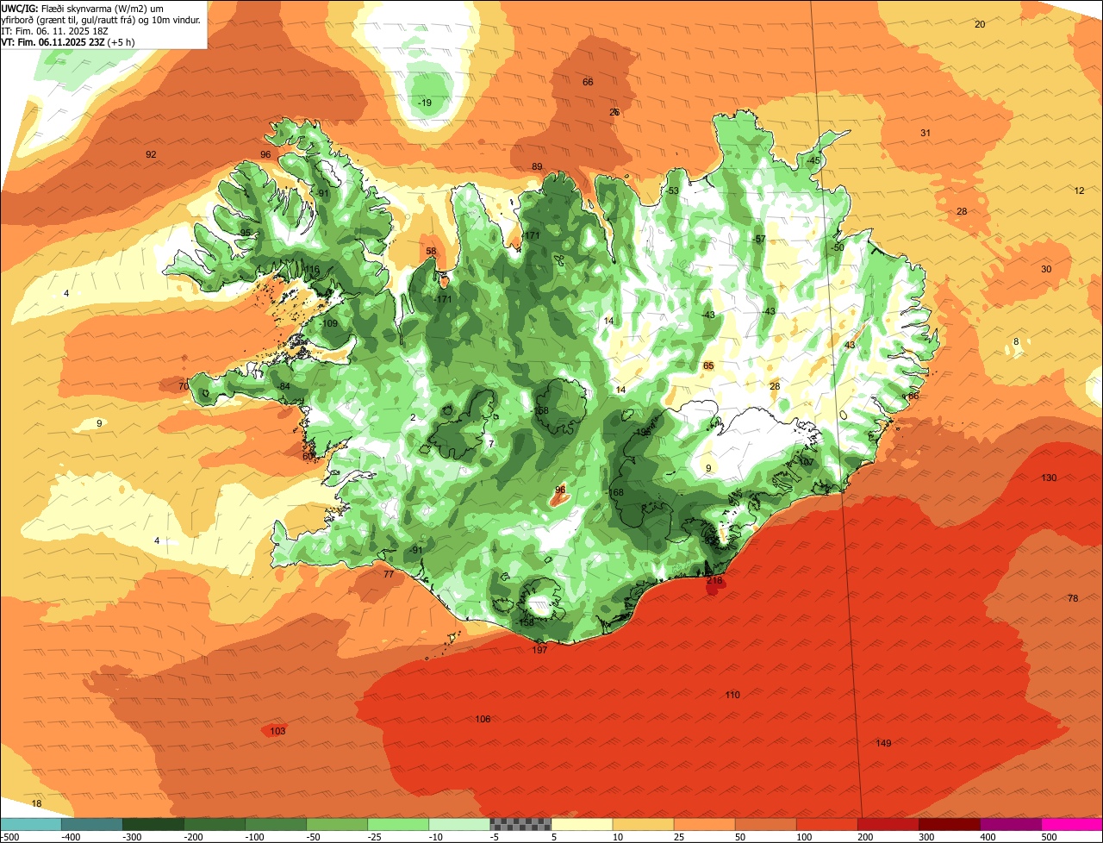Click the 149 value over the ocean
The image size is (1103, 843).
883,743
